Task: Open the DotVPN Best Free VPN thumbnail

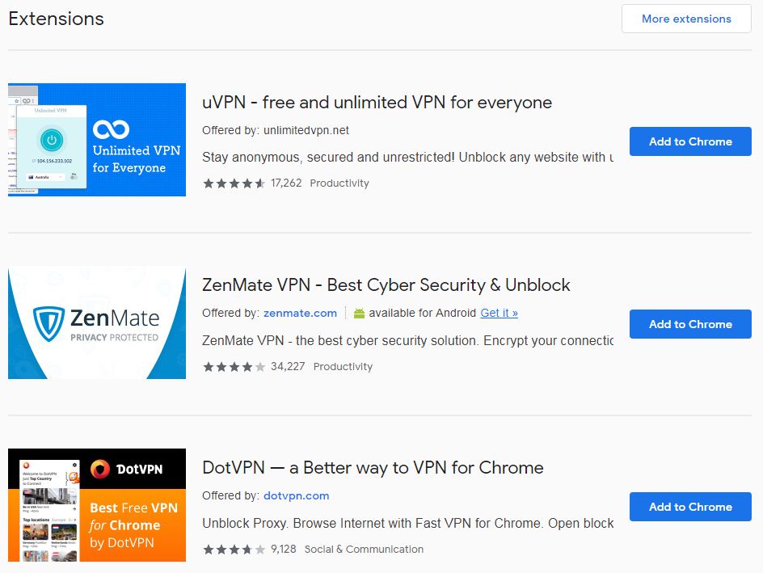Action: [x=97, y=505]
